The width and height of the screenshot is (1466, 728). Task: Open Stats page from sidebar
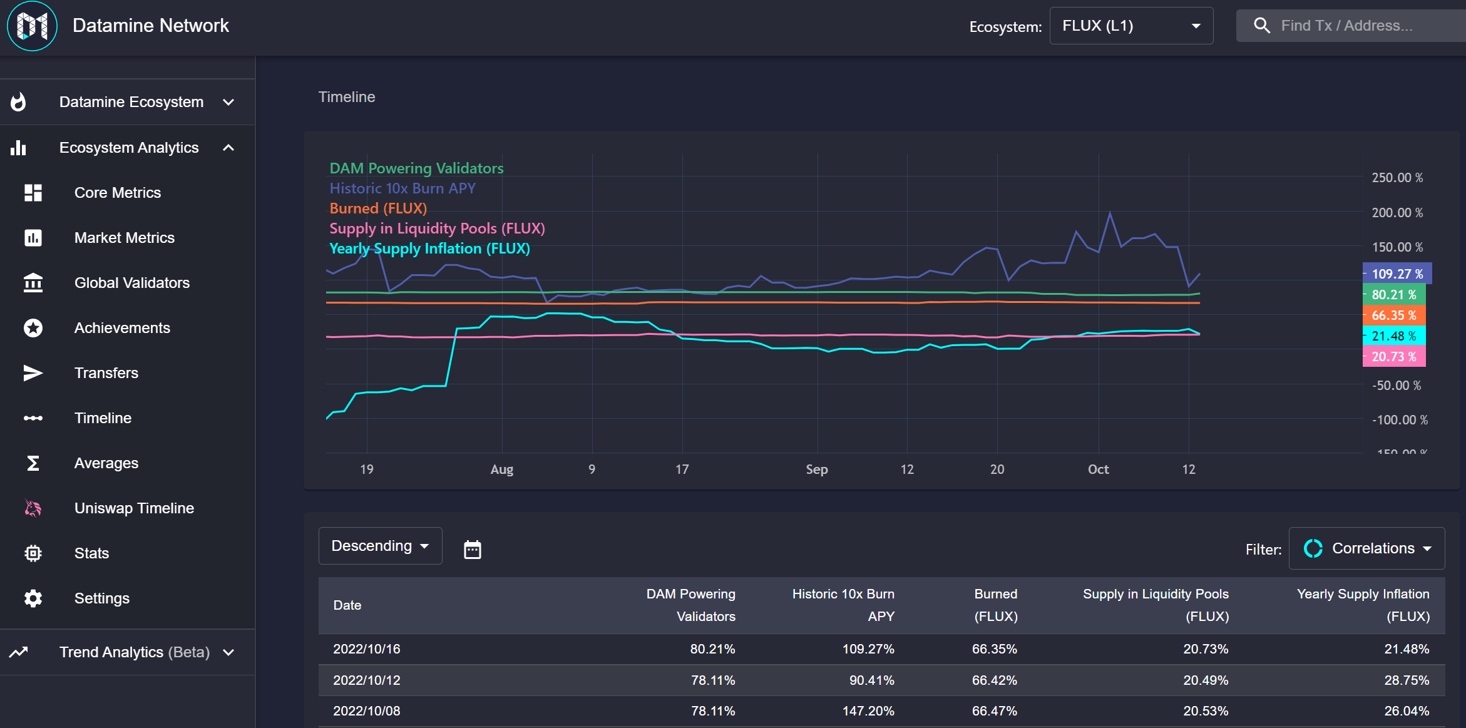91,553
